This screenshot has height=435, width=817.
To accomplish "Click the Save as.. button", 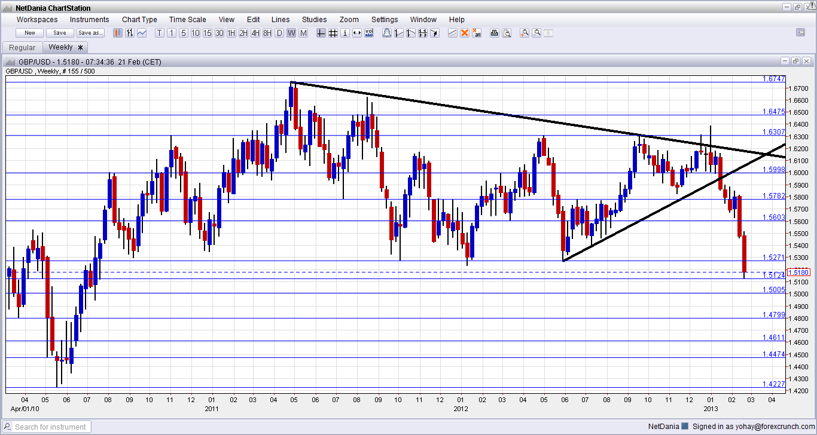I will pos(91,33).
